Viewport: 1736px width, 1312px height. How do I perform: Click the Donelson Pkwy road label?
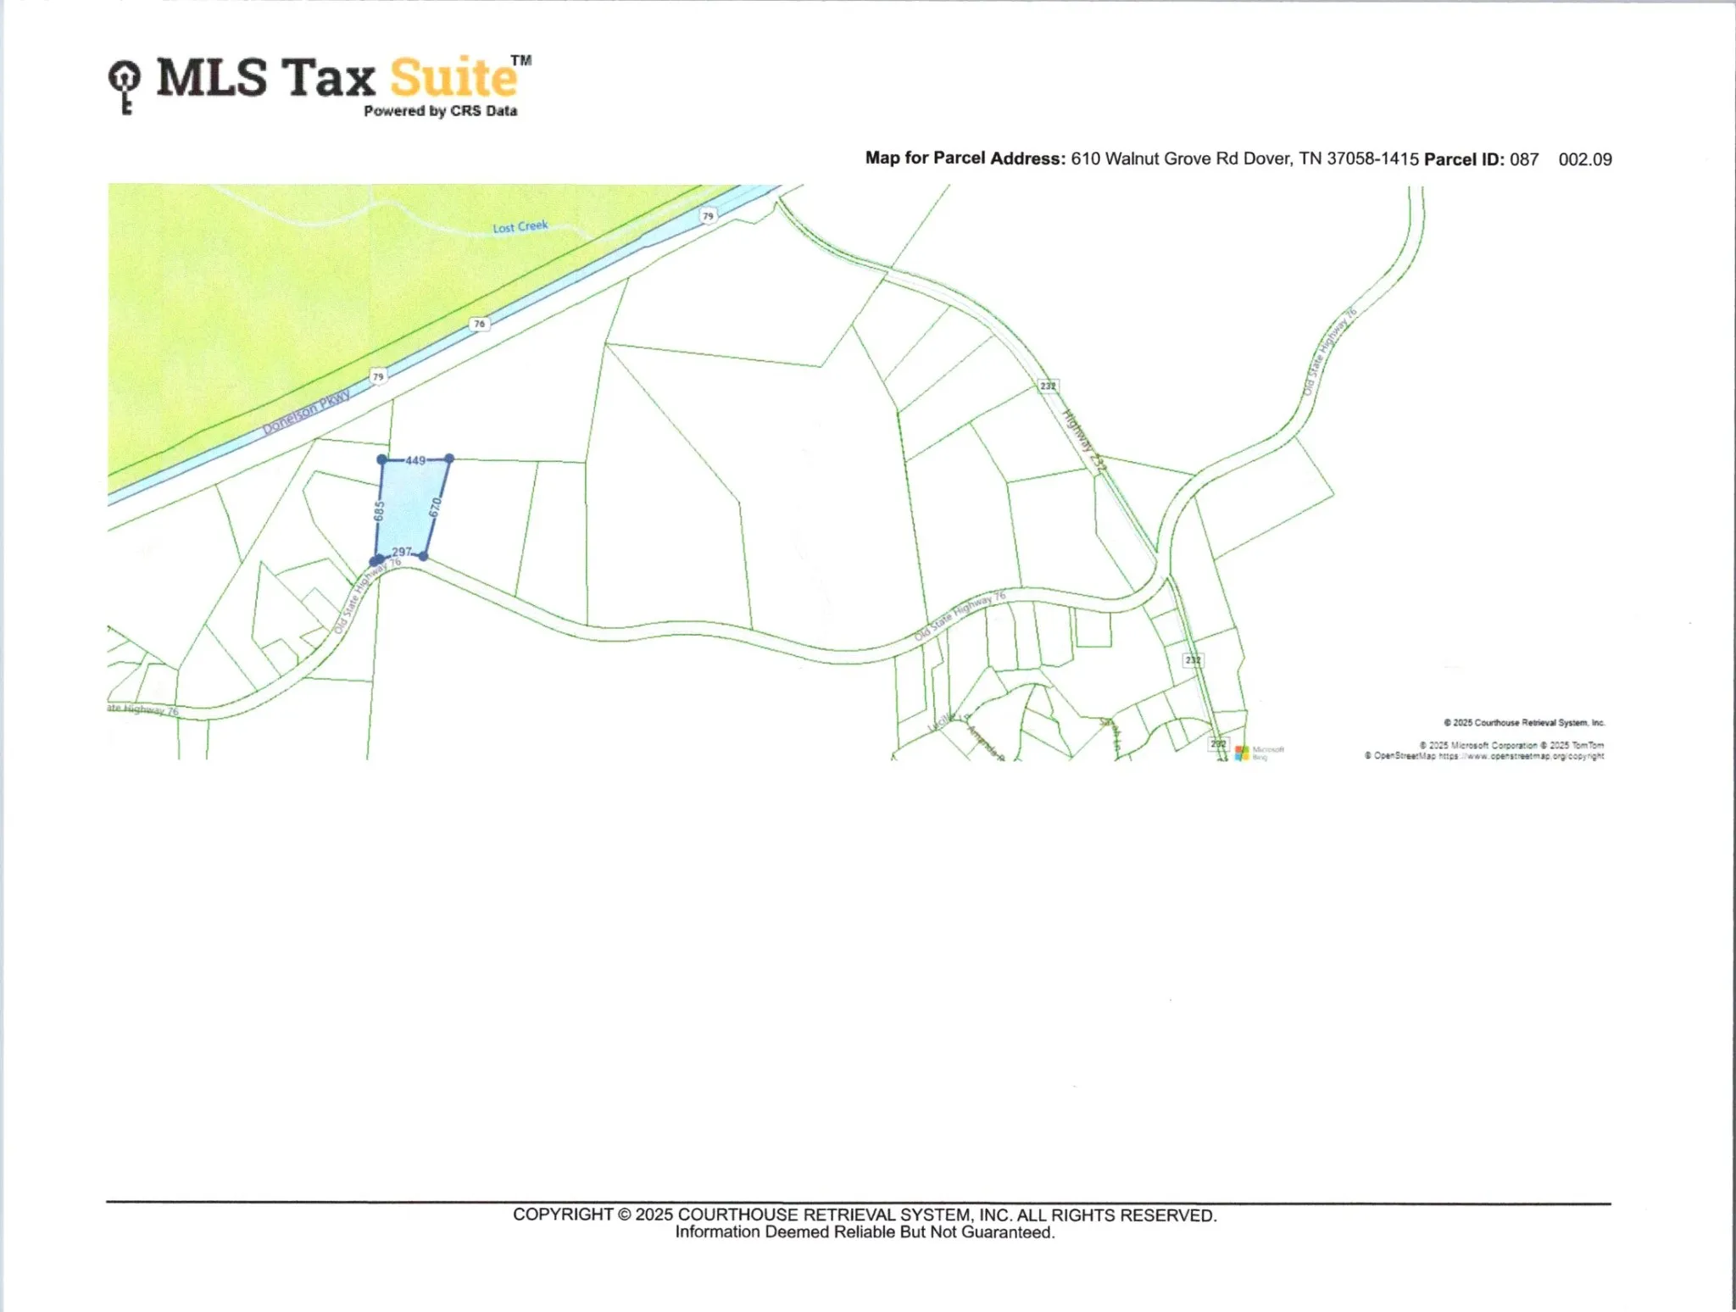(305, 412)
